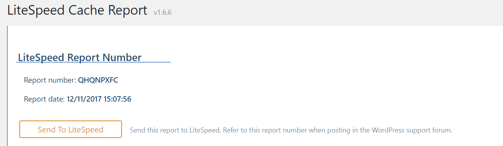Click the word "LiteSpeed" in the page title
The image size is (503, 146).
(x=36, y=10)
